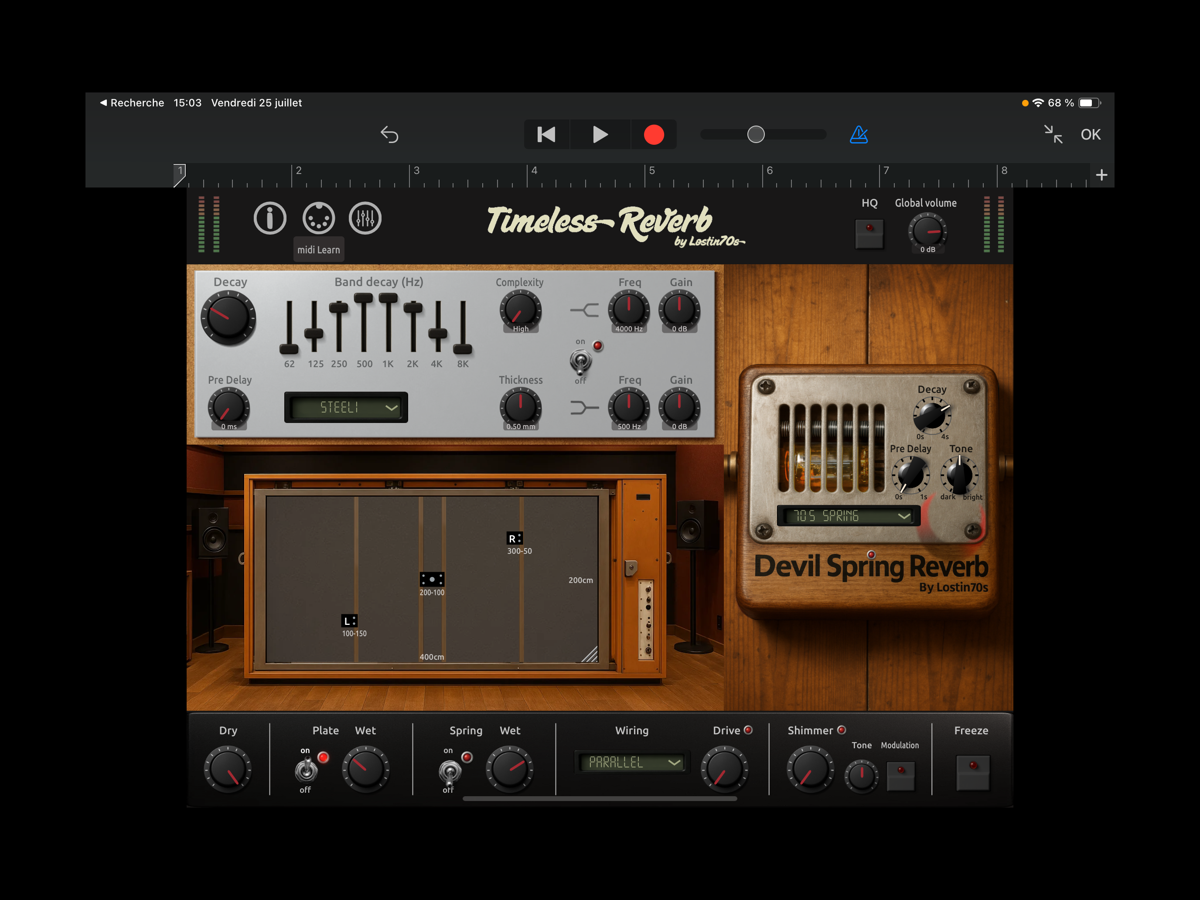Image resolution: width=1200 pixels, height=900 pixels.
Task: Click the 8K band decay fader
Action: (463, 349)
